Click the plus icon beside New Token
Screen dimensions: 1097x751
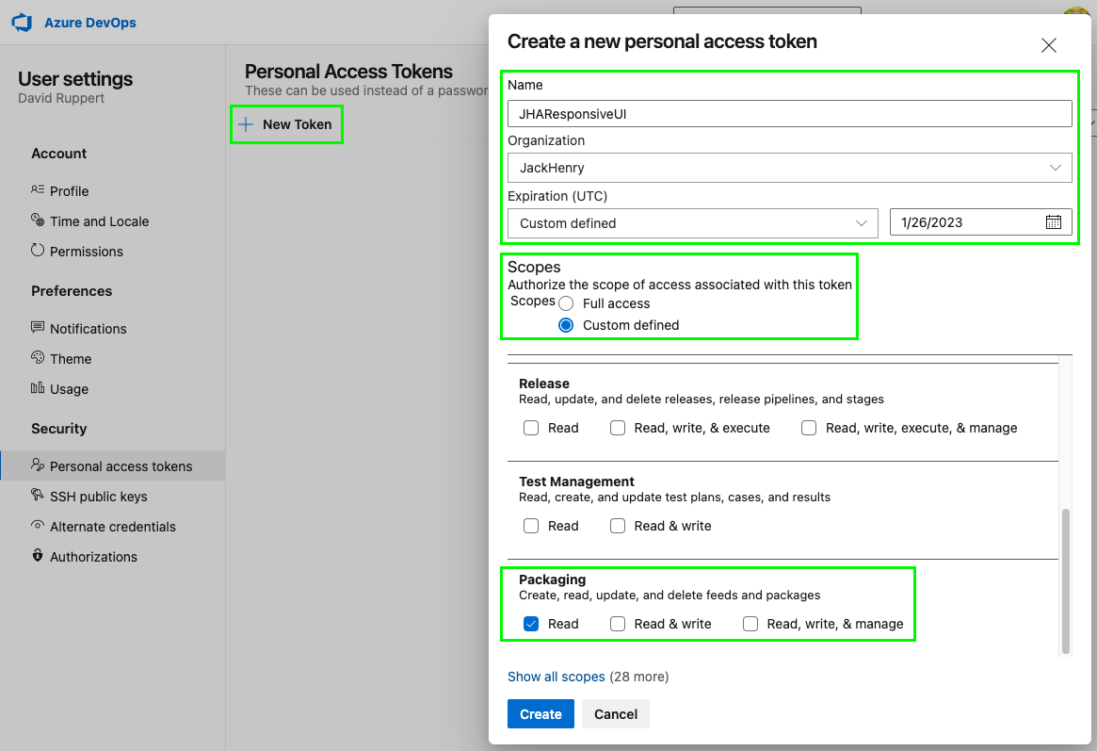[x=246, y=124]
